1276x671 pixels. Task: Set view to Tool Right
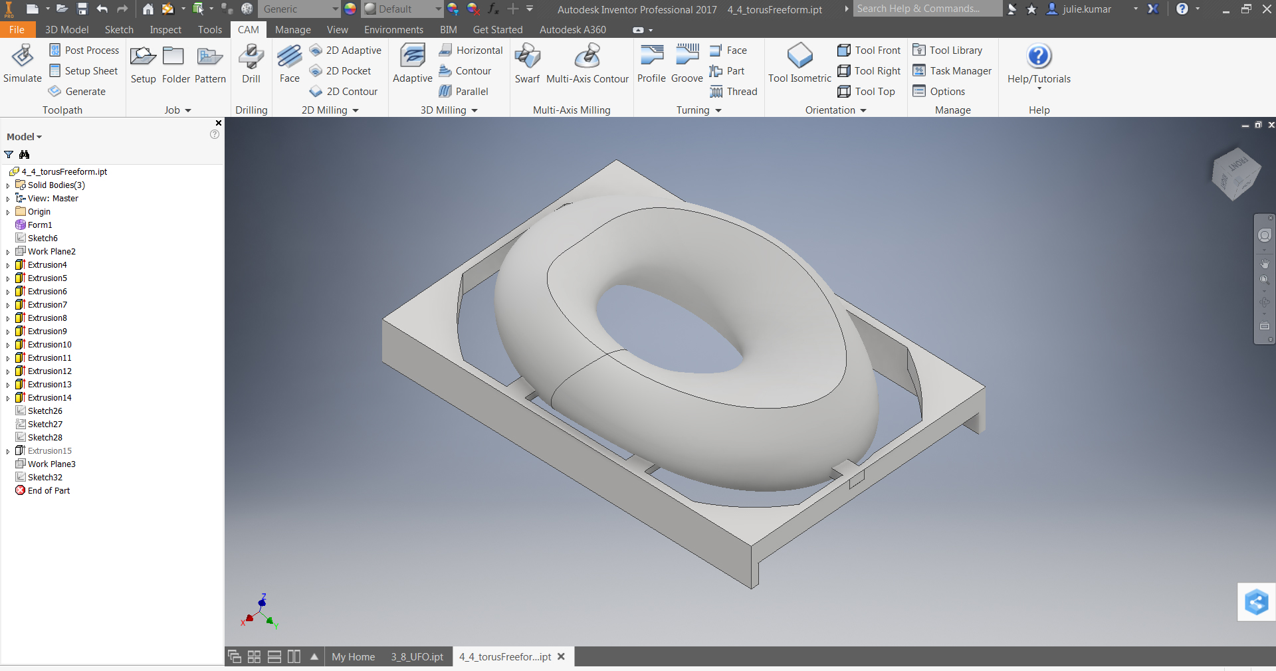click(x=869, y=71)
